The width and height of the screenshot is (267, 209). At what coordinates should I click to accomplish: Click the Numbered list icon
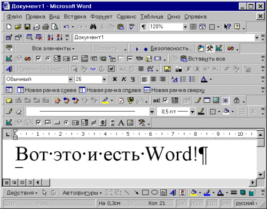click(183, 79)
